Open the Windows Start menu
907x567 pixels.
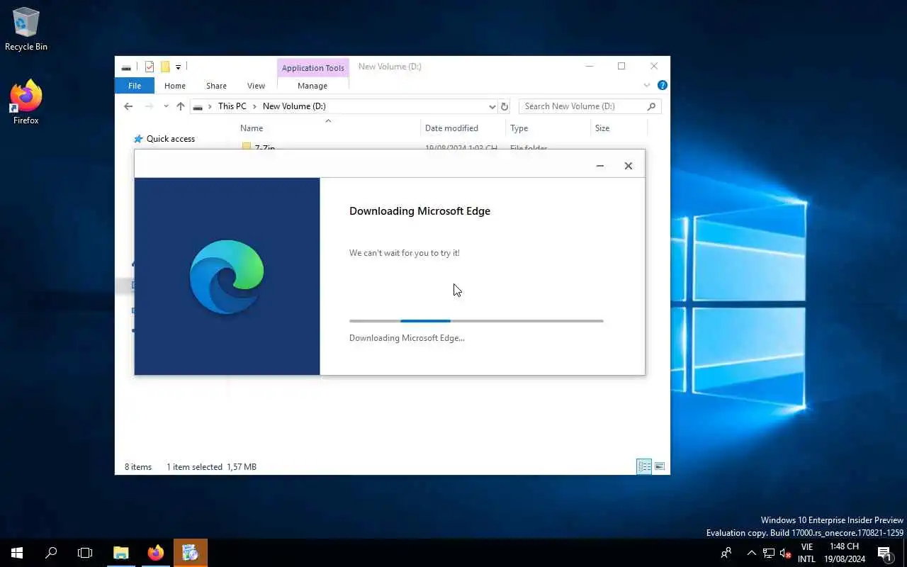click(17, 553)
